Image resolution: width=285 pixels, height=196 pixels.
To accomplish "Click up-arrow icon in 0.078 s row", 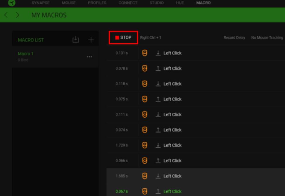I will (158, 68).
